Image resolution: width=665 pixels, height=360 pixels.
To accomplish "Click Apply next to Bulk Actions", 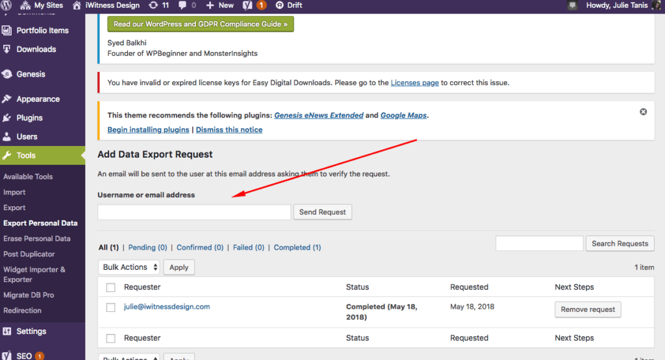I will click(x=179, y=267).
